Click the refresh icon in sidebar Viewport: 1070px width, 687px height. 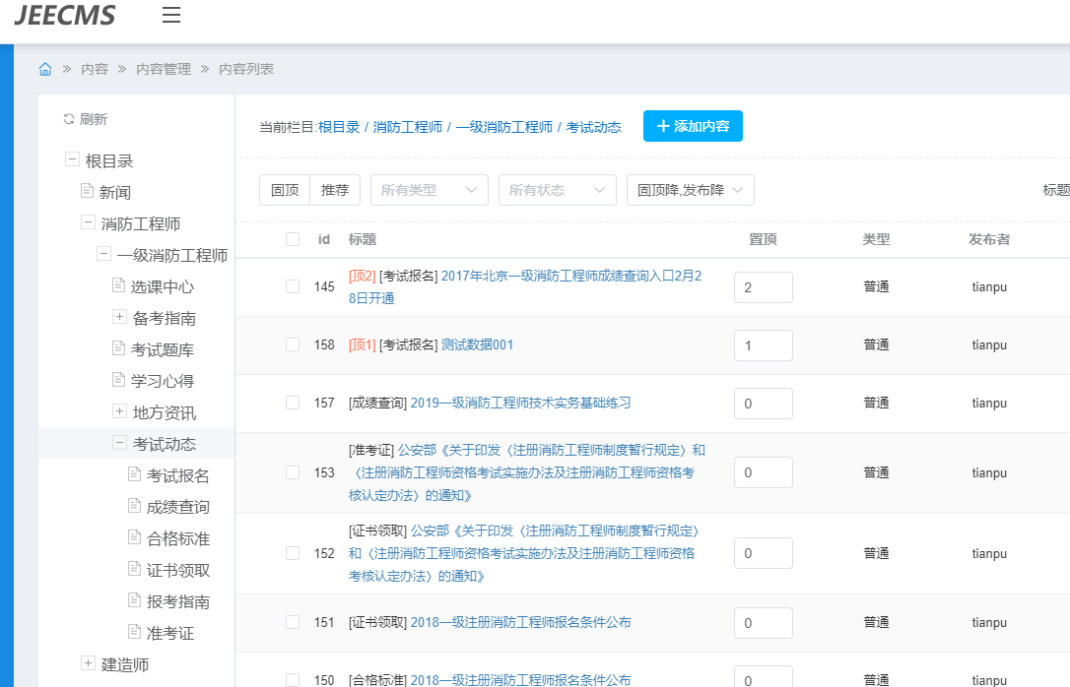point(69,119)
